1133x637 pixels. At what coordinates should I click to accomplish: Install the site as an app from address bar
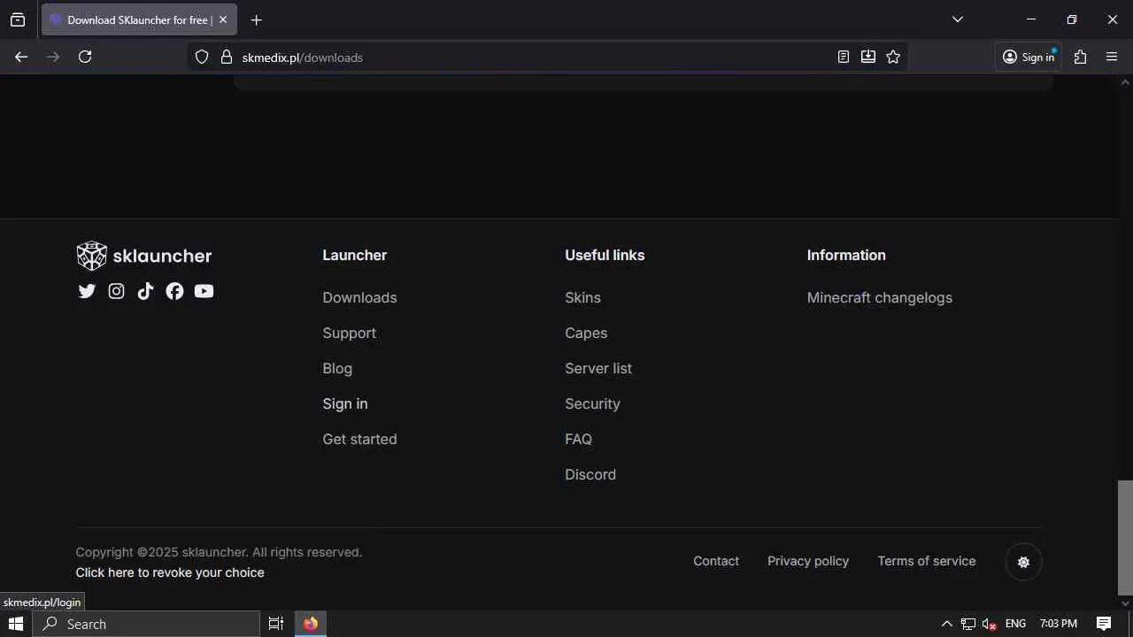click(868, 57)
